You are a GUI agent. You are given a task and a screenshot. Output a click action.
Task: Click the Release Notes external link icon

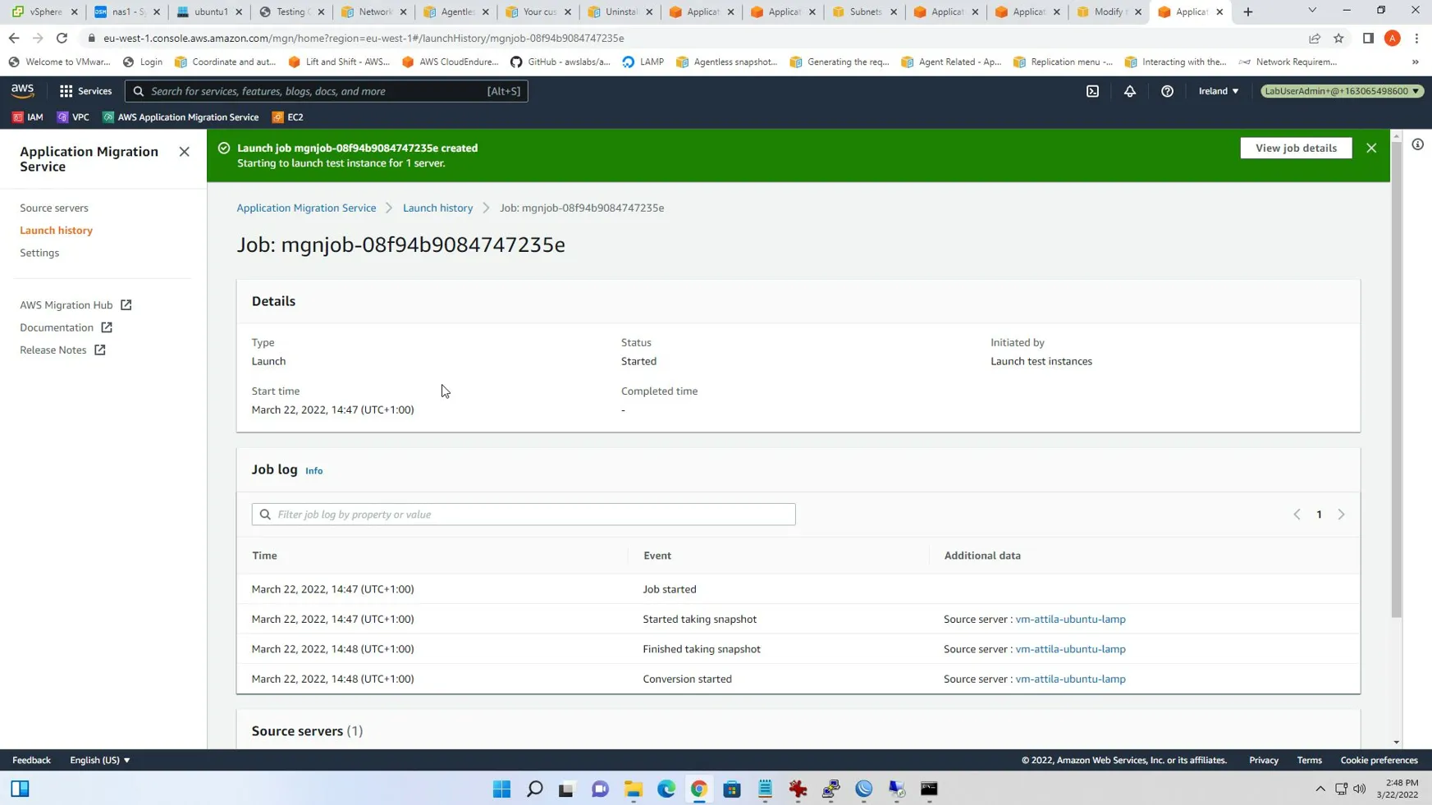pyautogui.click(x=100, y=350)
